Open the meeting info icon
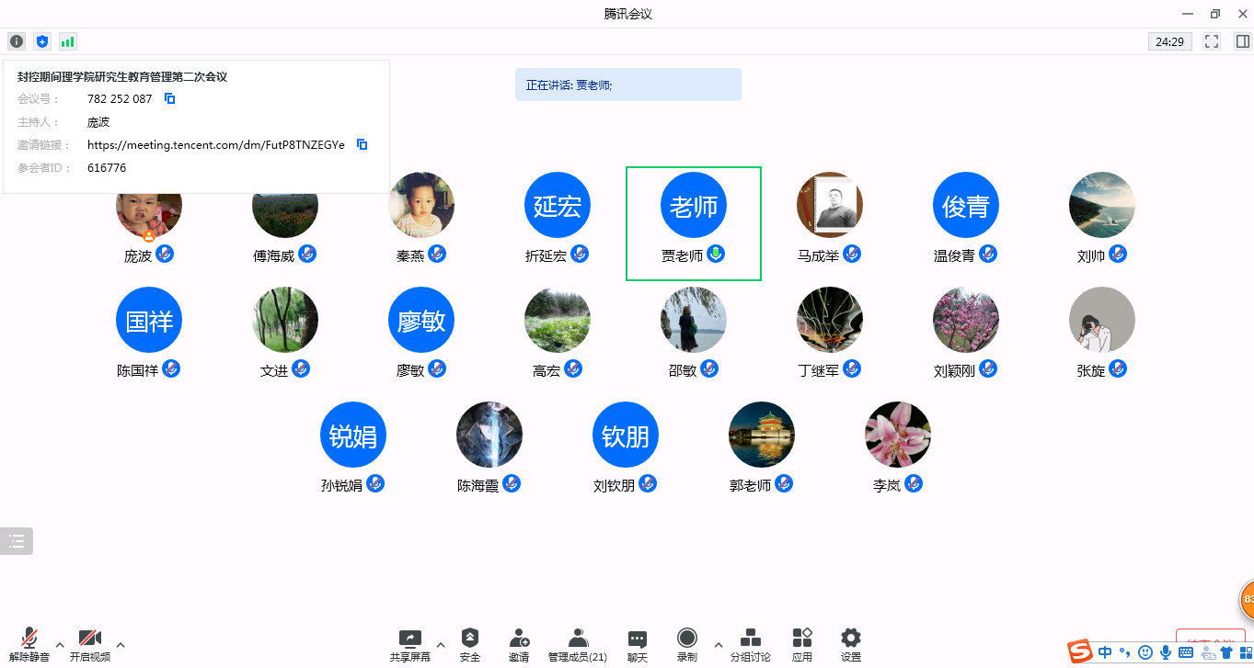 click(17, 41)
